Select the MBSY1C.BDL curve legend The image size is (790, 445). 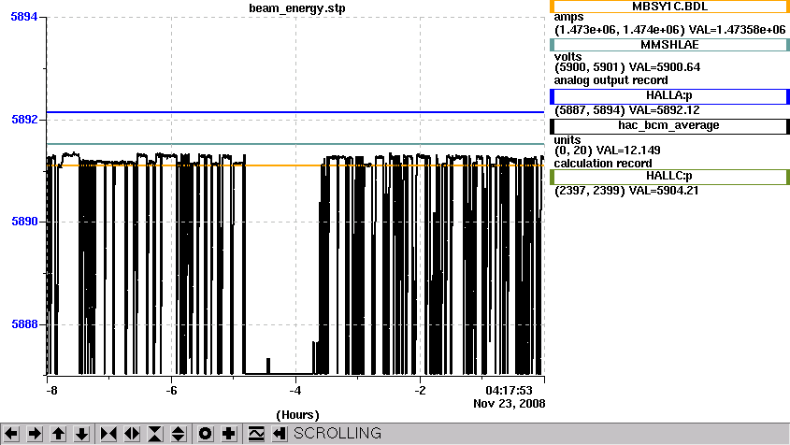669,7
